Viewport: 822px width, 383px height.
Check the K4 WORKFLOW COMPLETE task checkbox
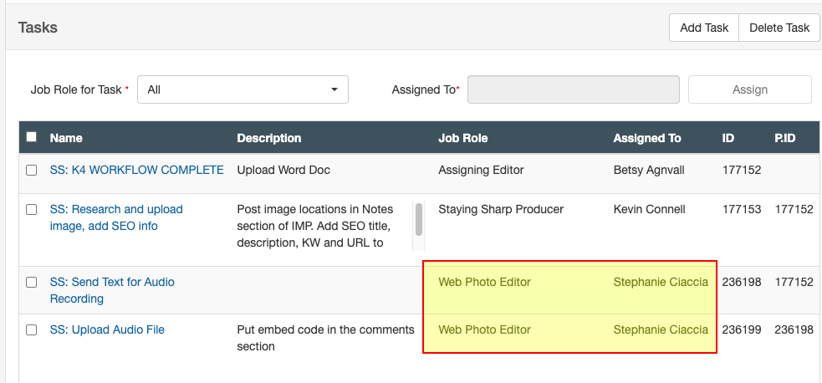tap(32, 170)
